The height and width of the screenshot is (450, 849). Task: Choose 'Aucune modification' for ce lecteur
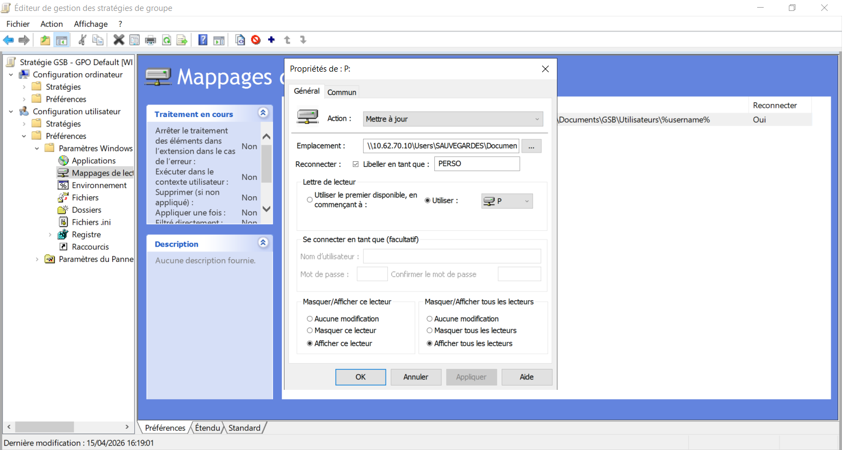coord(310,319)
